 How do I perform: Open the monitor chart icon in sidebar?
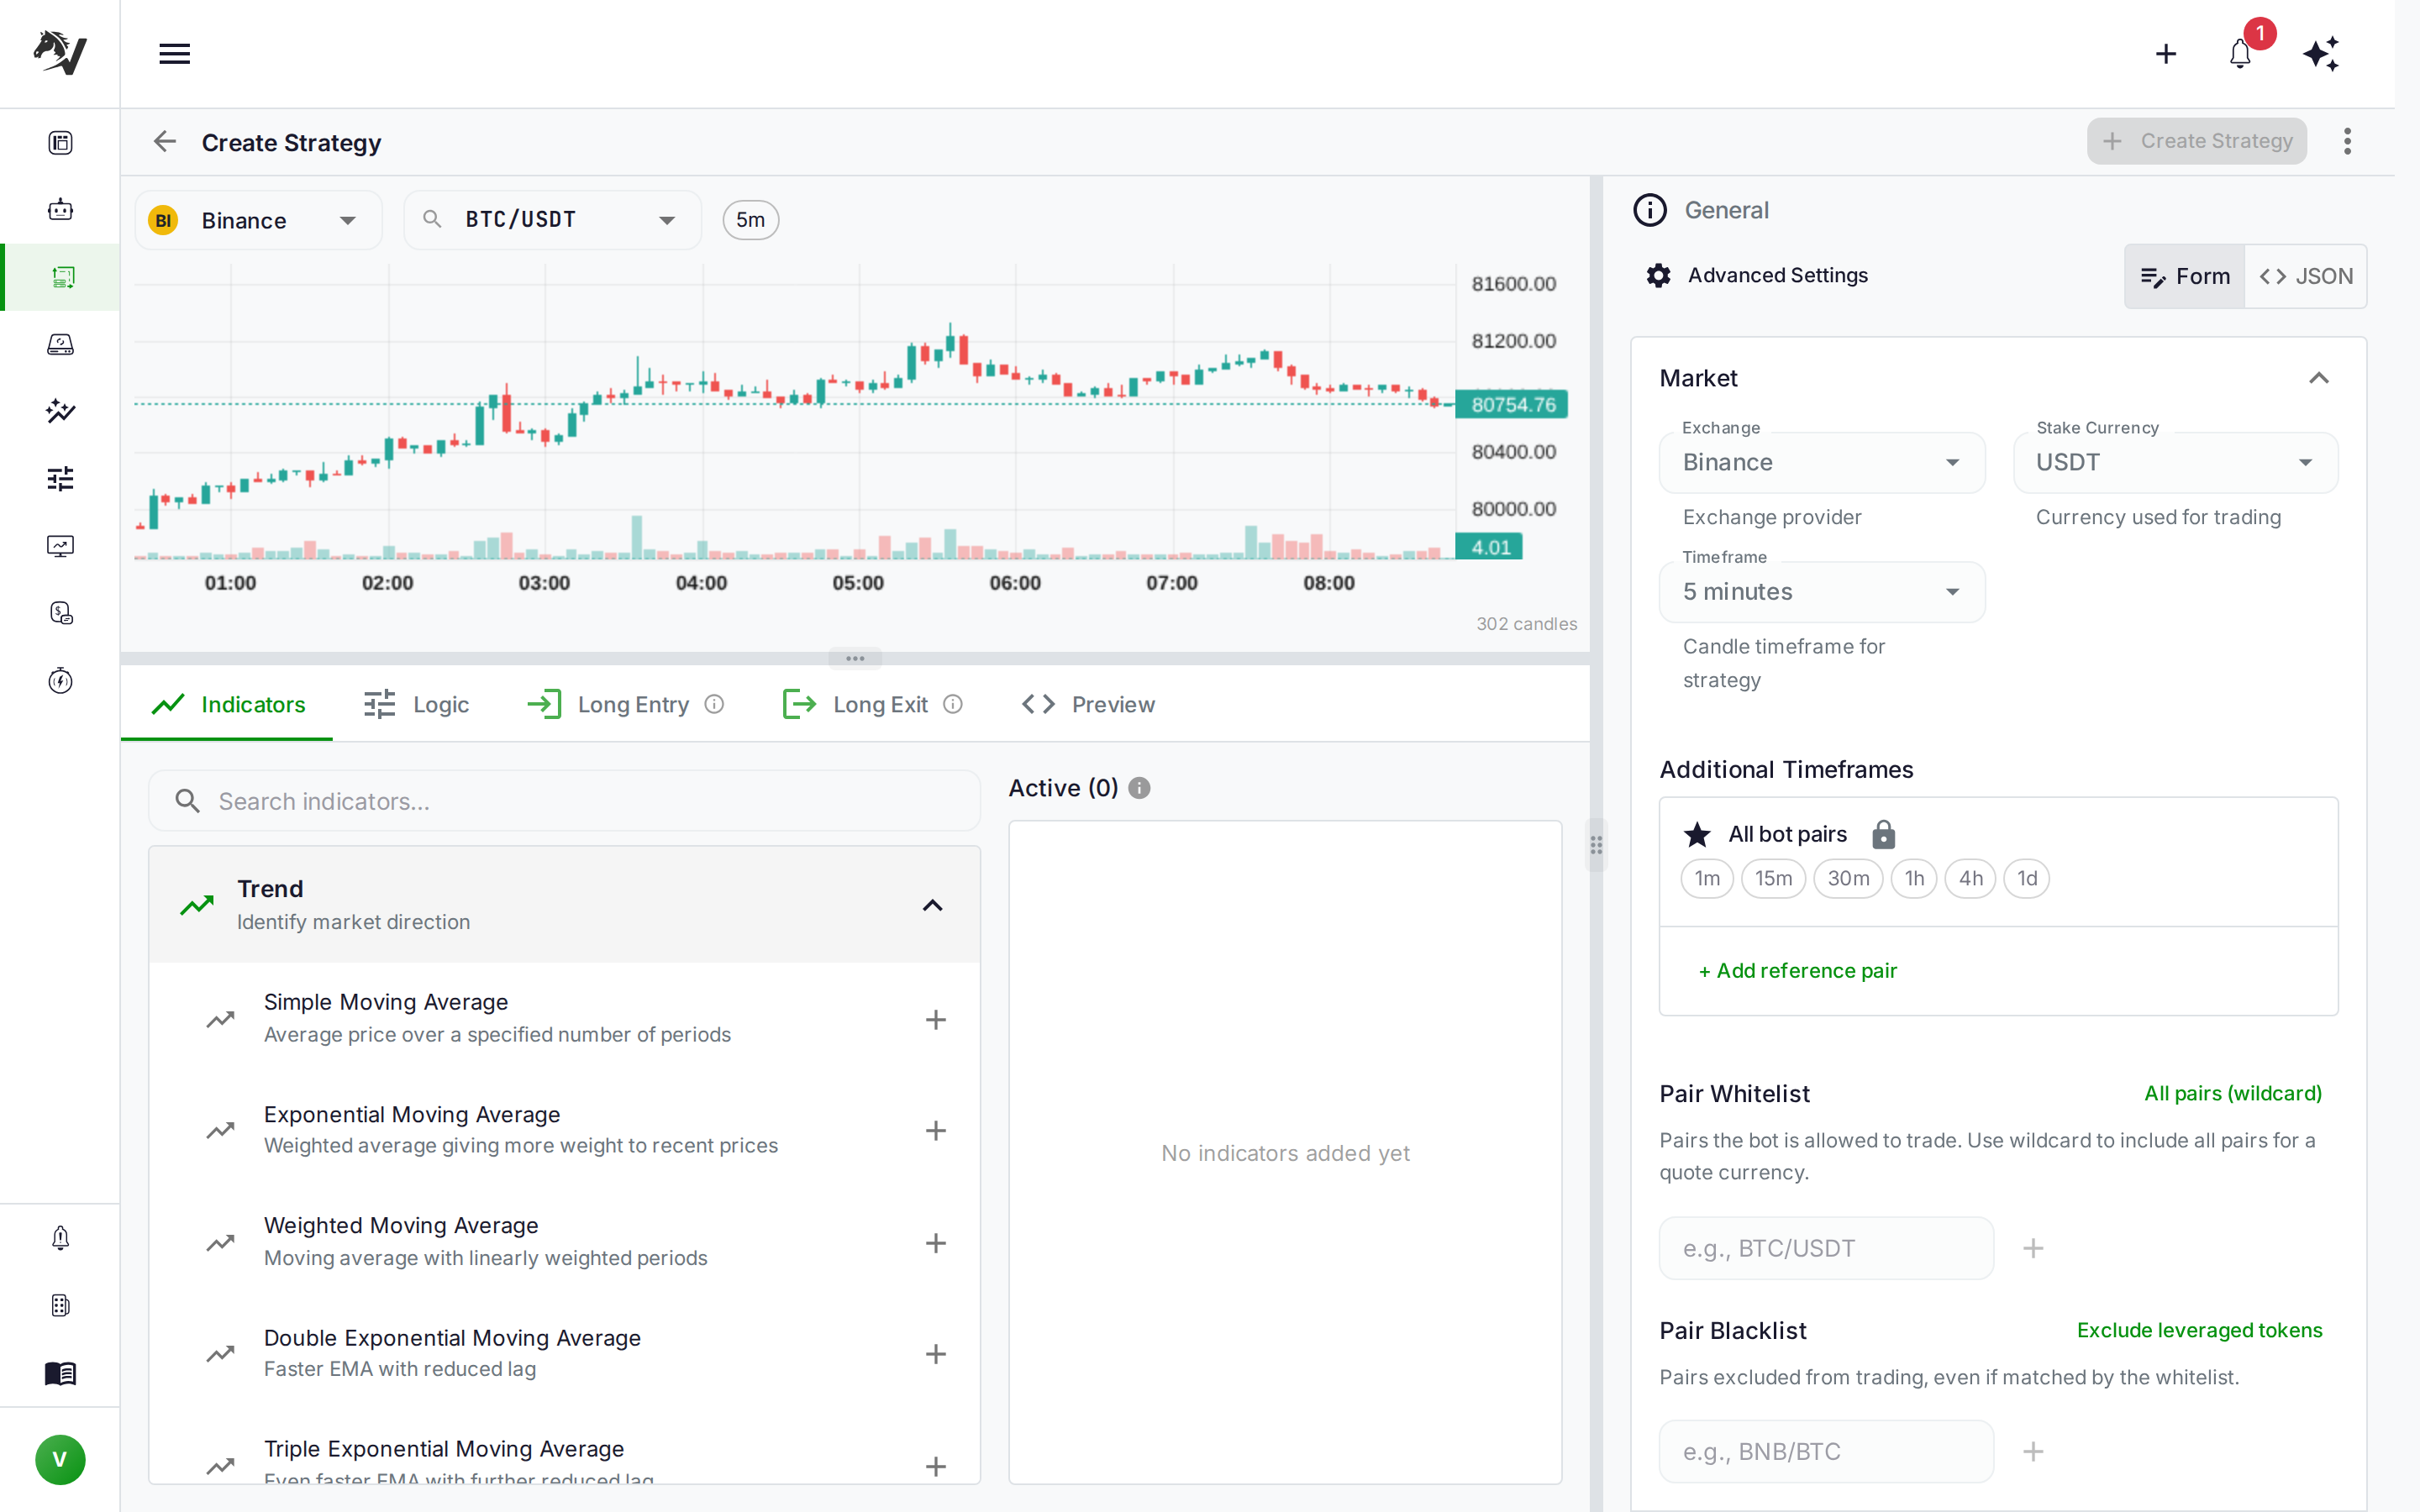pos(60,546)
